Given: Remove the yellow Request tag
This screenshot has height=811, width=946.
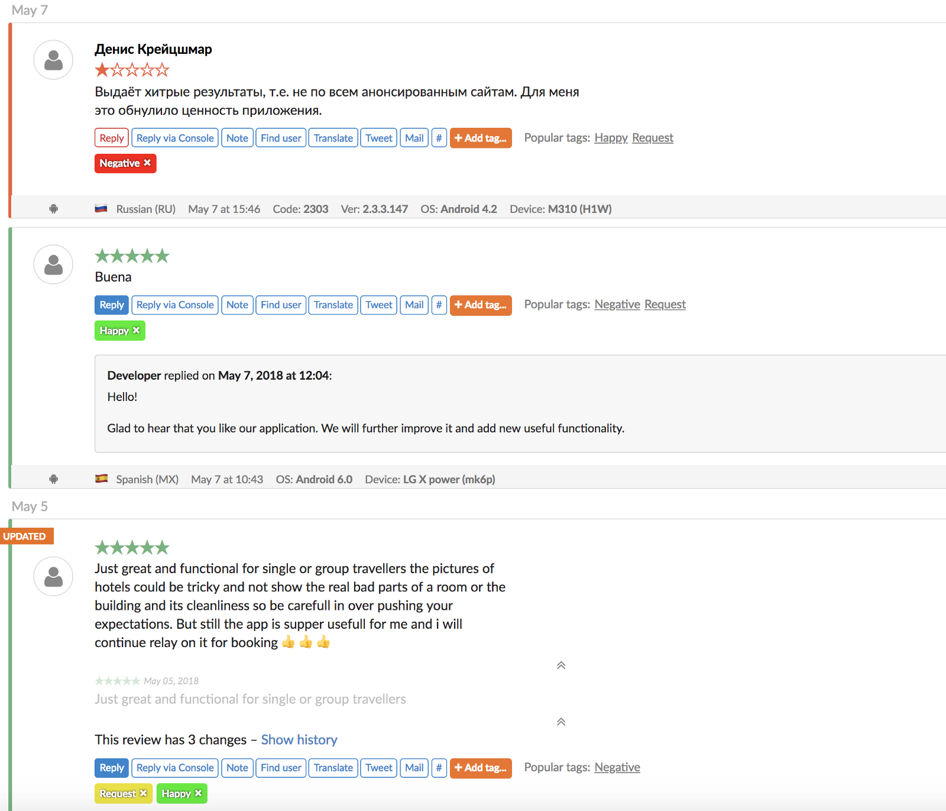Looking at the screenshot, I should pos(143,793).
